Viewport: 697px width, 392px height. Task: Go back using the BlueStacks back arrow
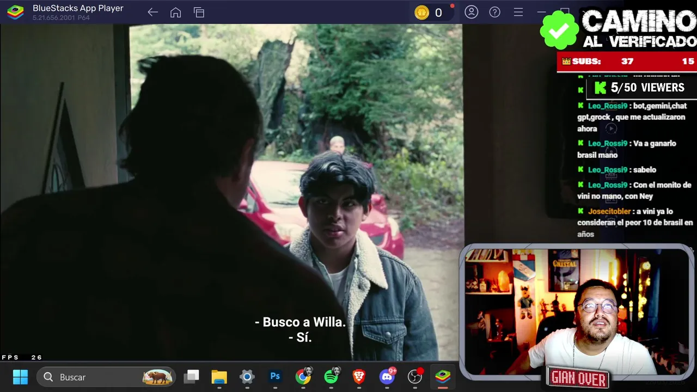pyautogui.click(x=152, y=12)
